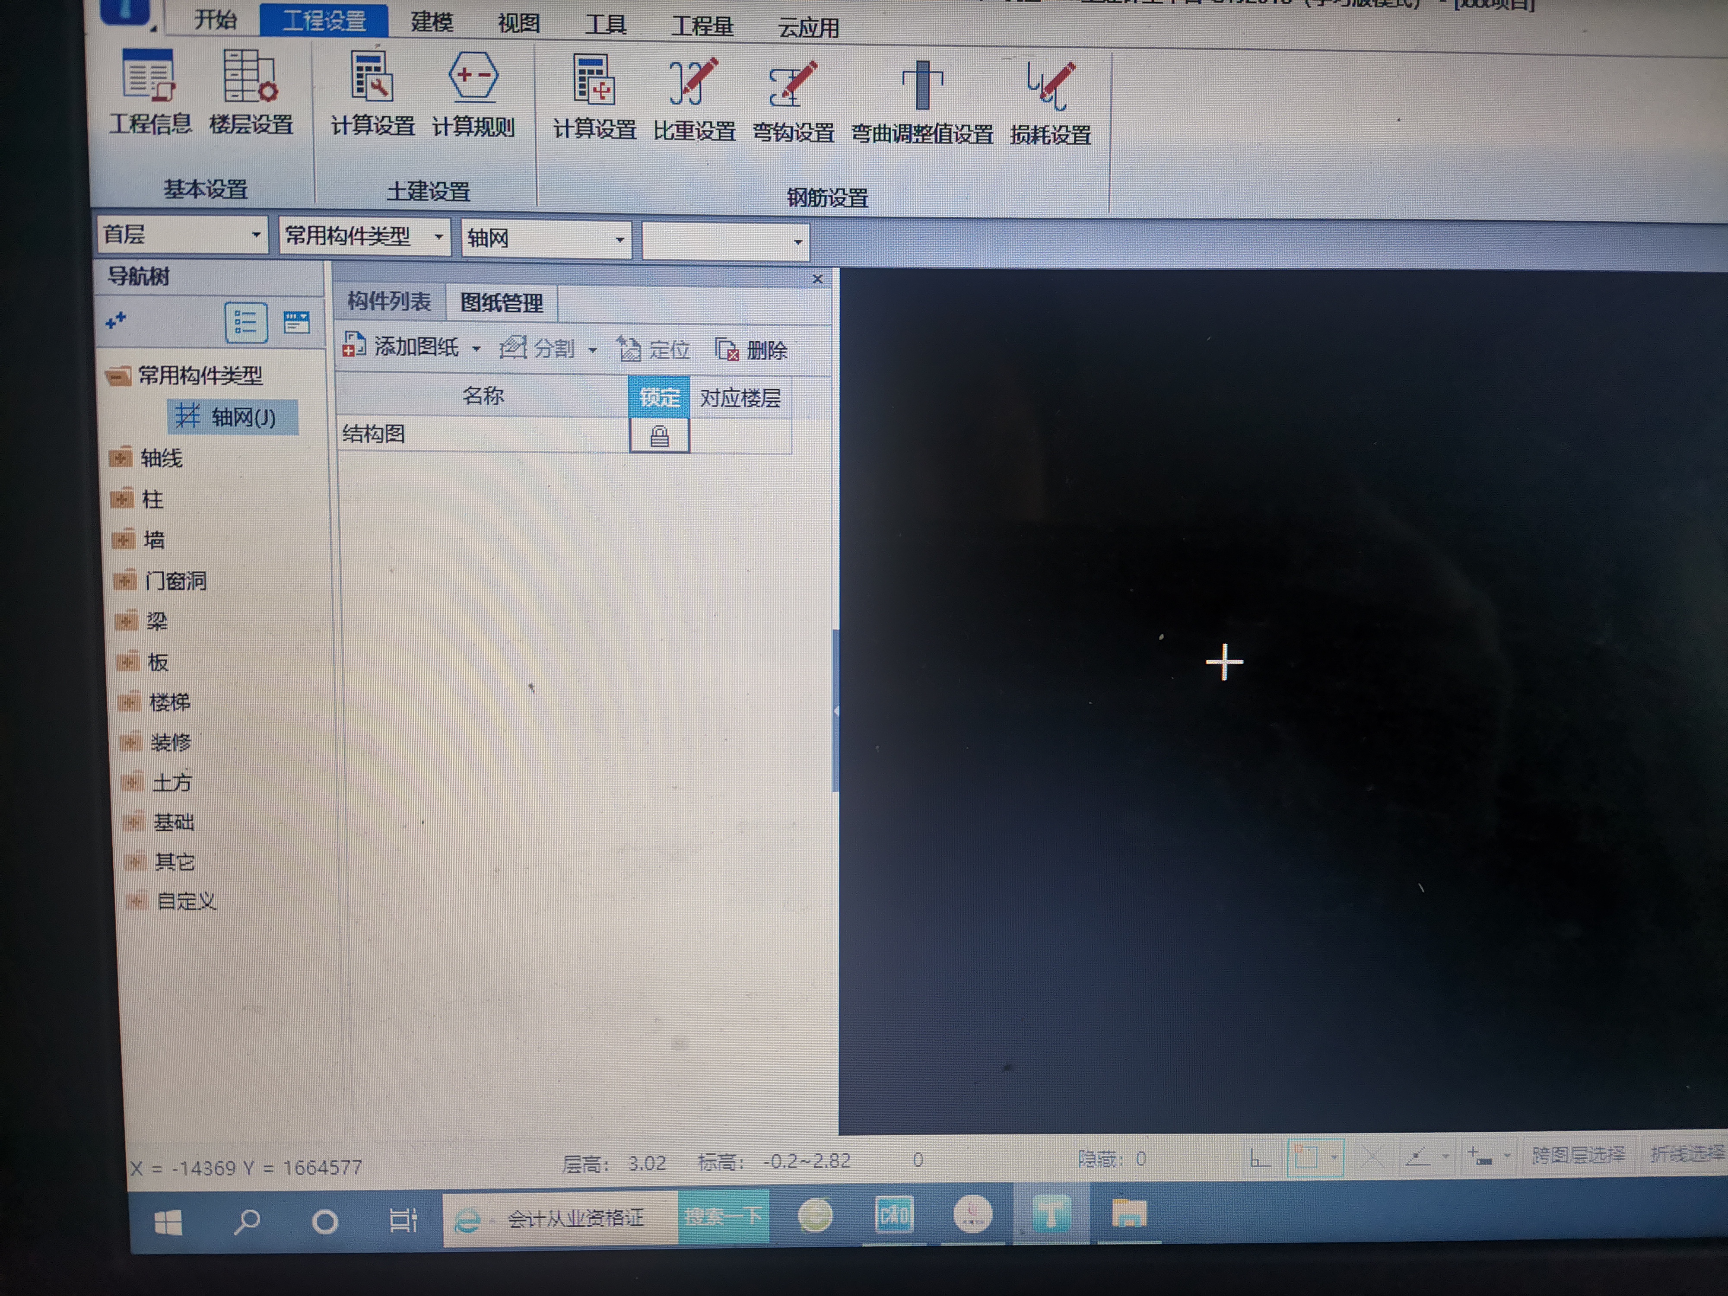Expand the 装修 tree folder
The width and height of the screenshot is (1728, 1296).
point(130,741)
